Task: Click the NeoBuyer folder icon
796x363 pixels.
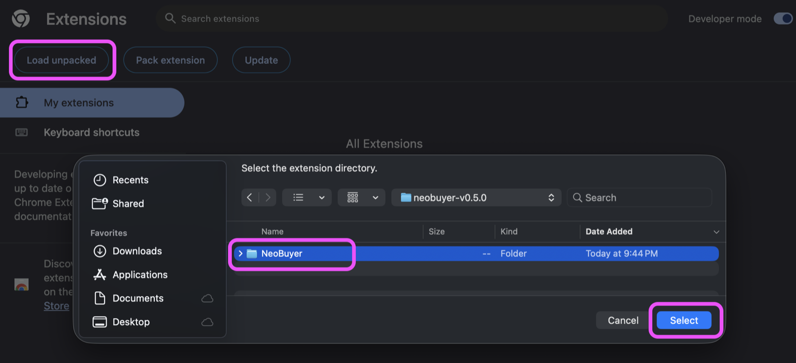Action: (x=252, y=254)
